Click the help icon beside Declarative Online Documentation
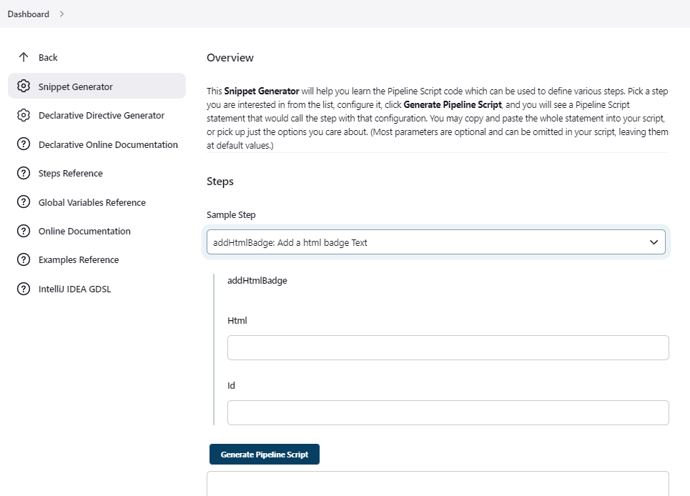This screenshot has width=690, height=496. click(x=23, y=144)
